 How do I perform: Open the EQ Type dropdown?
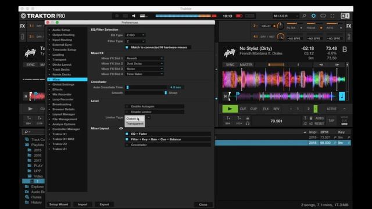pyautogui.click(x=135, y=35)
